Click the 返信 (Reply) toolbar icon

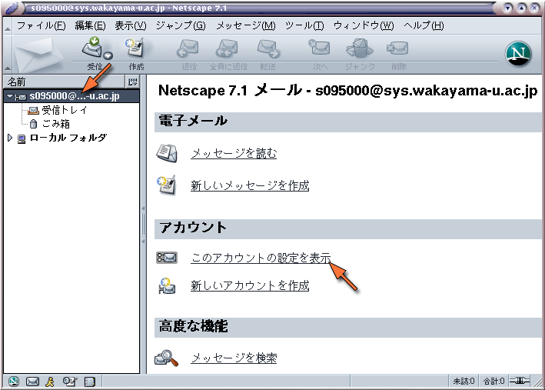[188, 48]
